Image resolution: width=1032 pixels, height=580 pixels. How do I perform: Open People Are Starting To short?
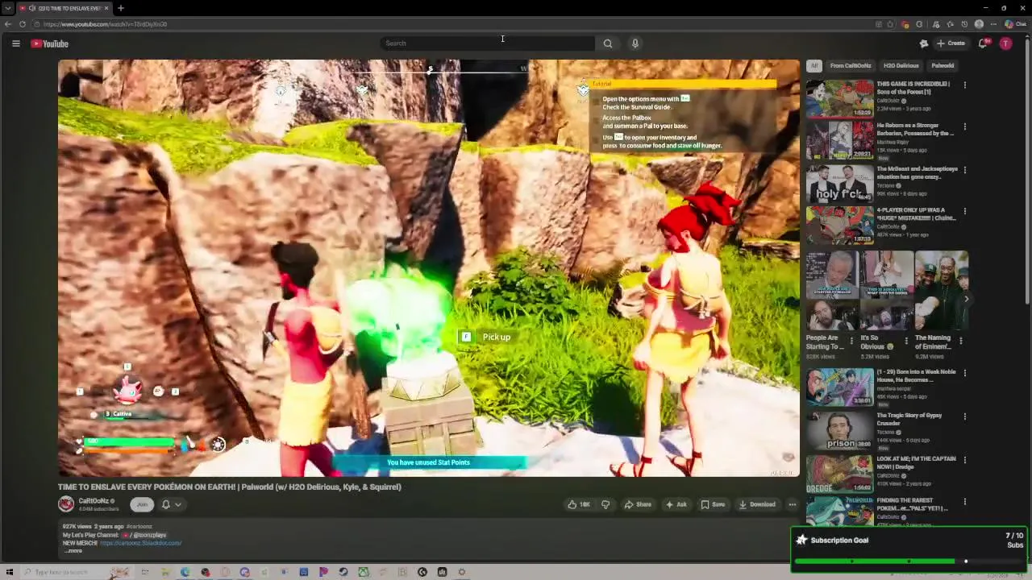pos(831,292)
